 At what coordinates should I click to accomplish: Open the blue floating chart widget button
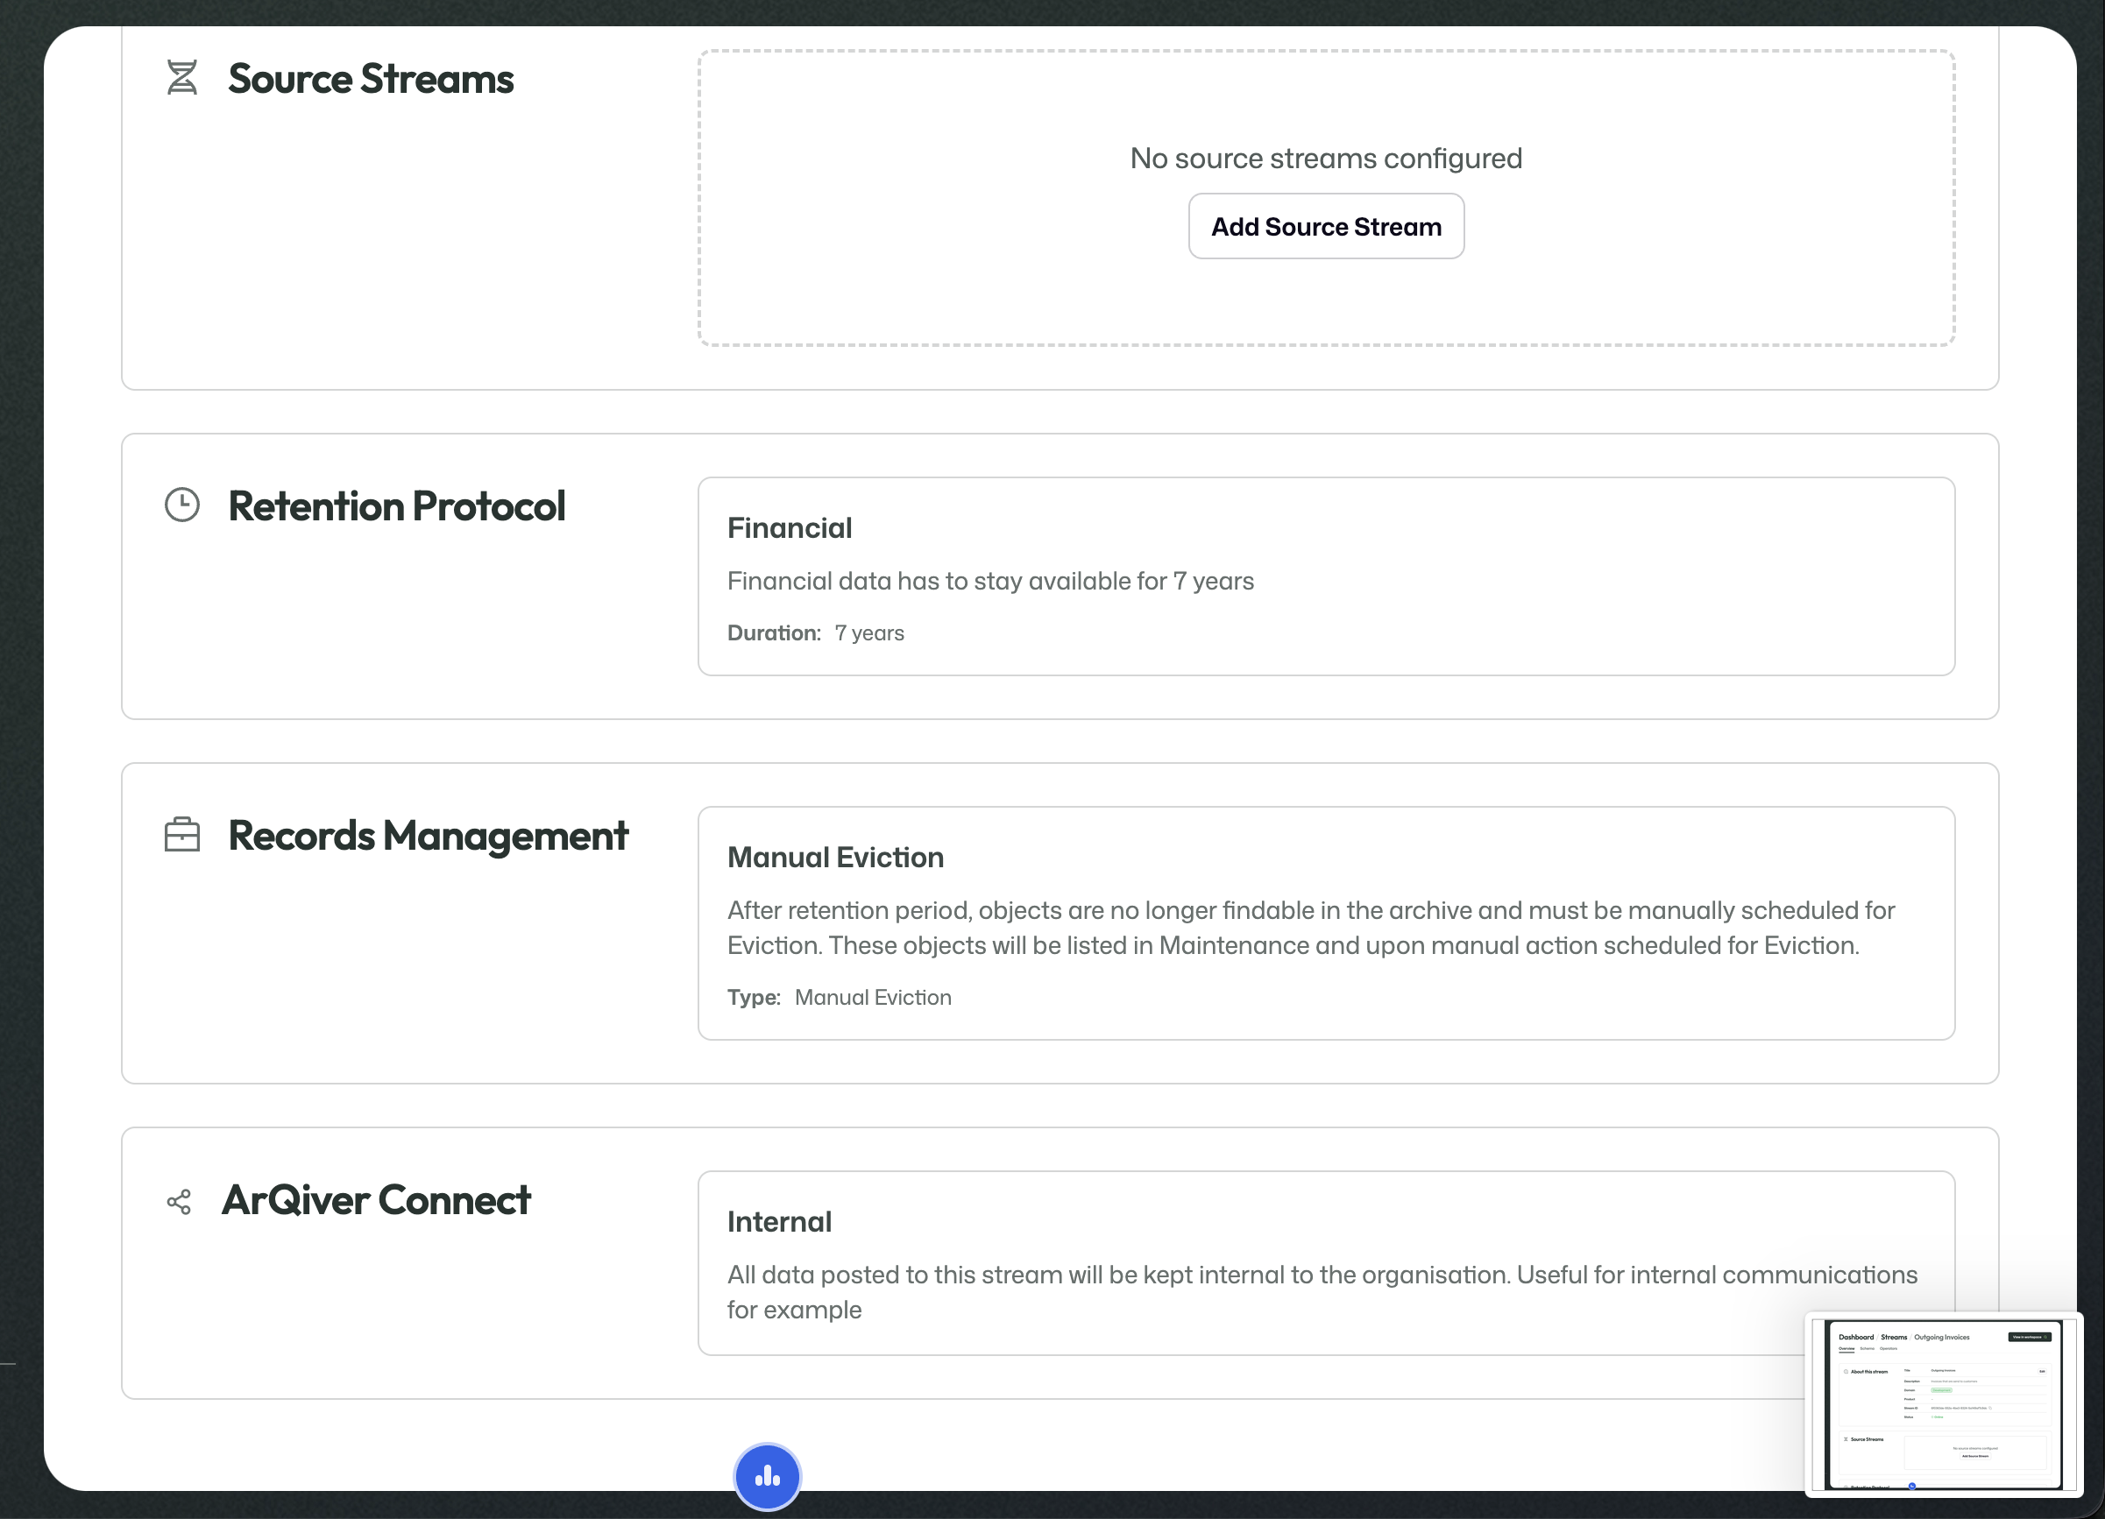coord(768,1475)
